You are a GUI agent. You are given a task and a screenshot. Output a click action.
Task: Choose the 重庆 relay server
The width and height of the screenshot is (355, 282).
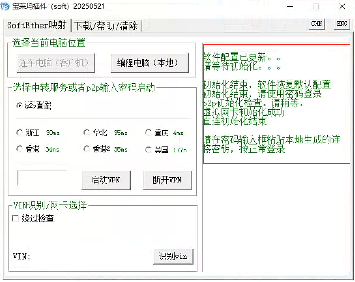click(x=148, y=133)
